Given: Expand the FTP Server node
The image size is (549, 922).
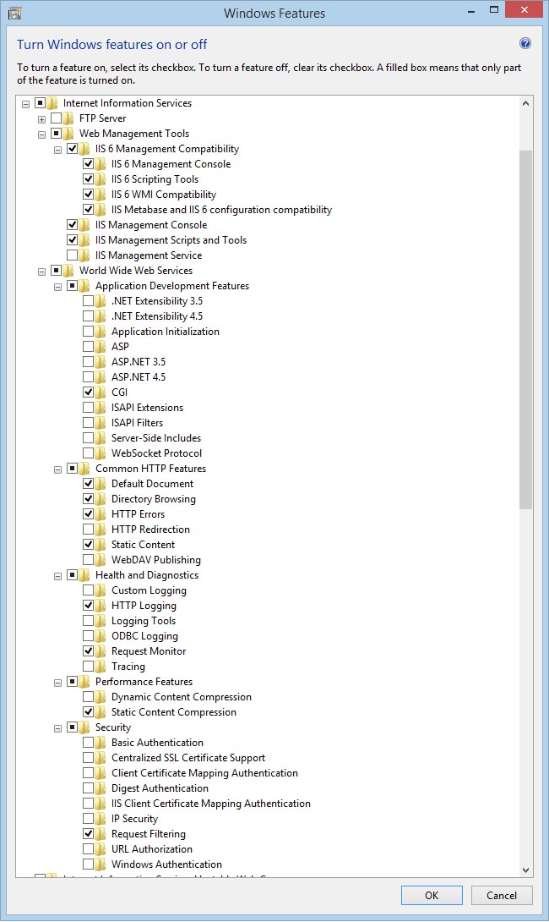Looking at the screenshot, I should tap(41, 119).
